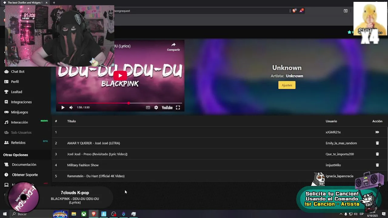Open Obtener Soporte link
Image resolution: width=388 pixels, height=218 pixels.
click(25, 175)
